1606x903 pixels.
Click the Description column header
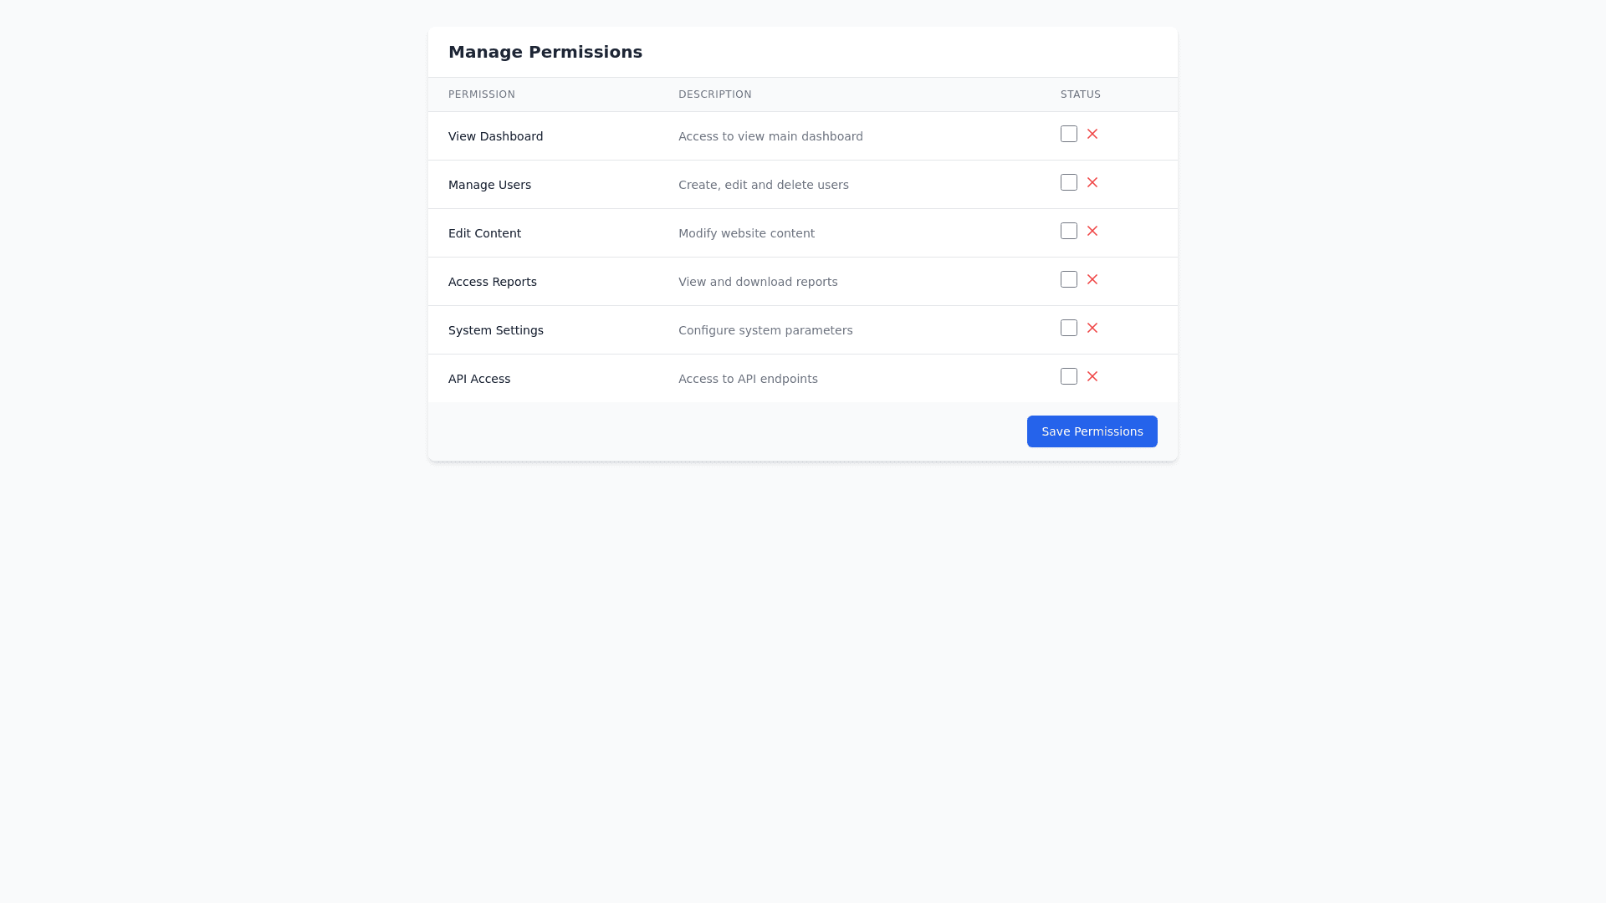[x=714, y=94]
